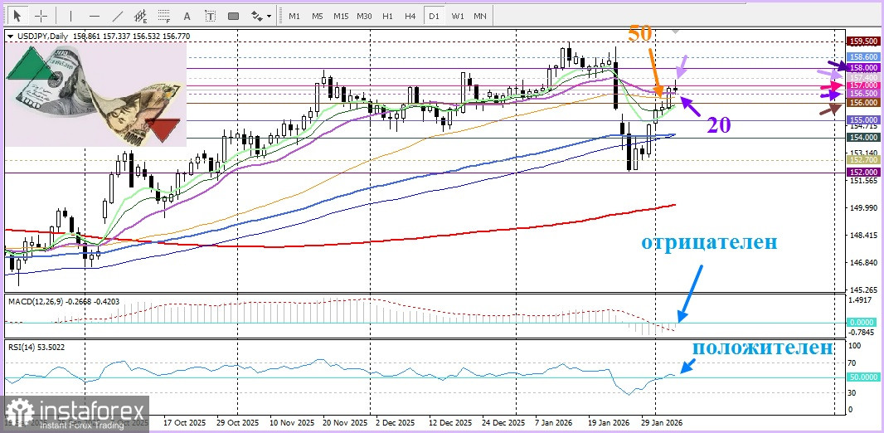Select the equidistant channel tool
884x433 pixels.
click(140, 16)
